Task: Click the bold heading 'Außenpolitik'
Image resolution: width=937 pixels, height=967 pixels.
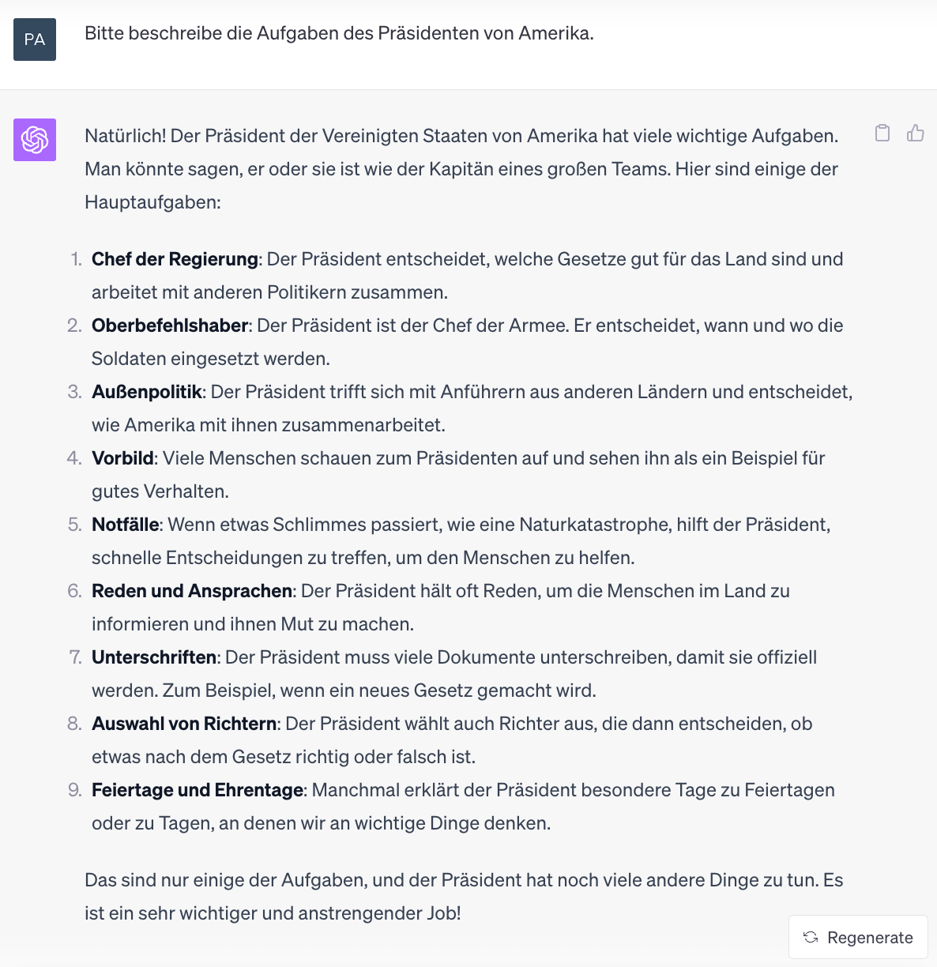Action: [147, 392]
